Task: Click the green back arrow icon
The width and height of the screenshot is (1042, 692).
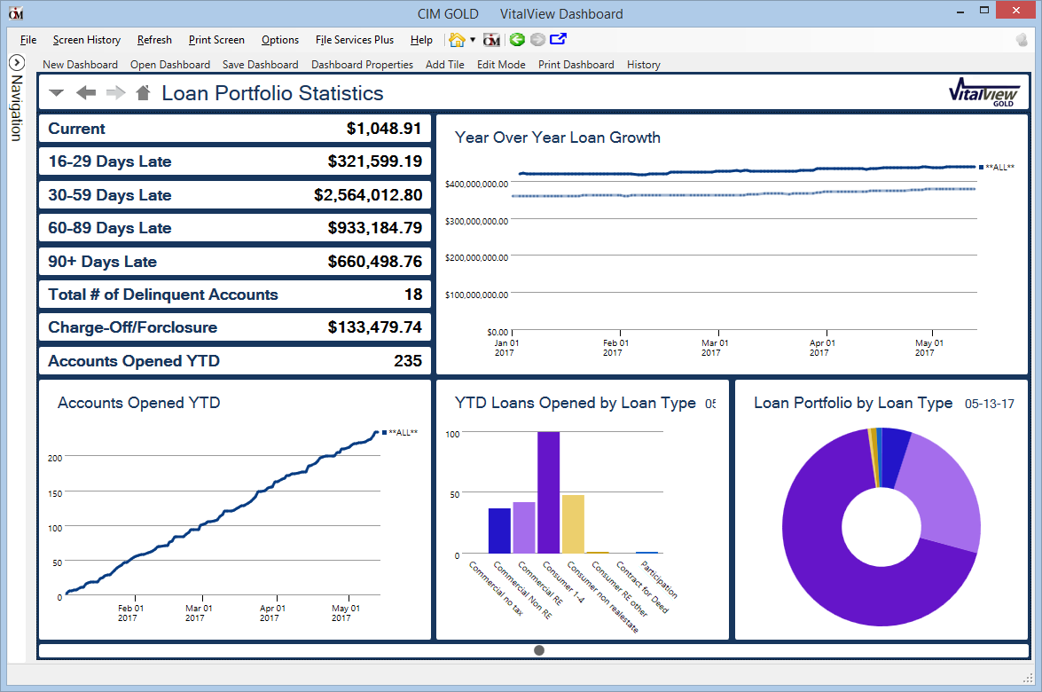Action: [x=517, y=40]
